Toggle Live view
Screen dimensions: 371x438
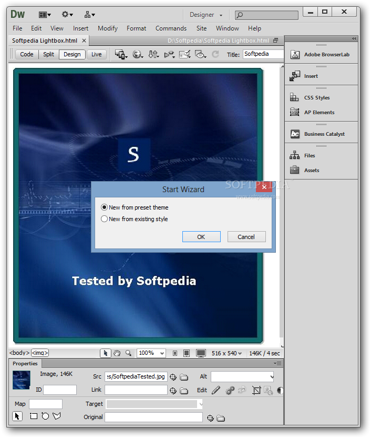point(97,54)
